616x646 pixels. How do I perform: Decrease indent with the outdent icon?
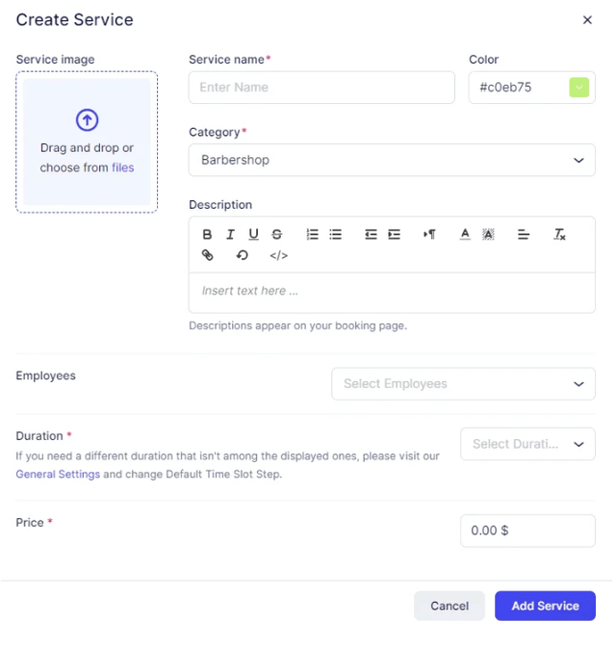point(371,235)
